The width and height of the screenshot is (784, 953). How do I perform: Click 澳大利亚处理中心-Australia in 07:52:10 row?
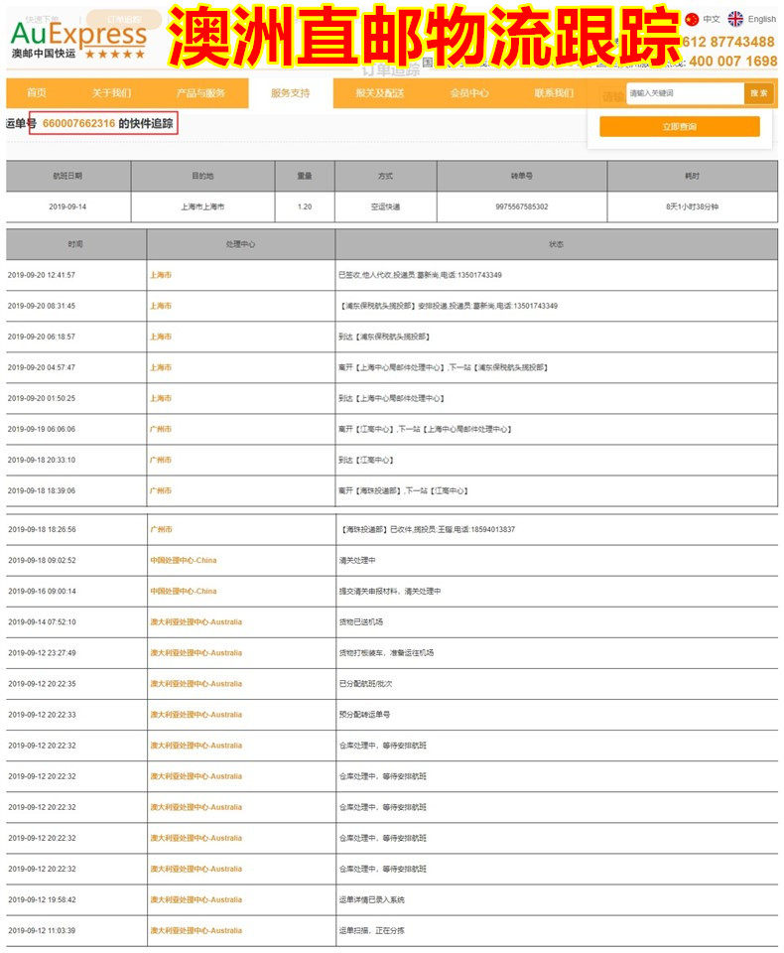[196, 622]
